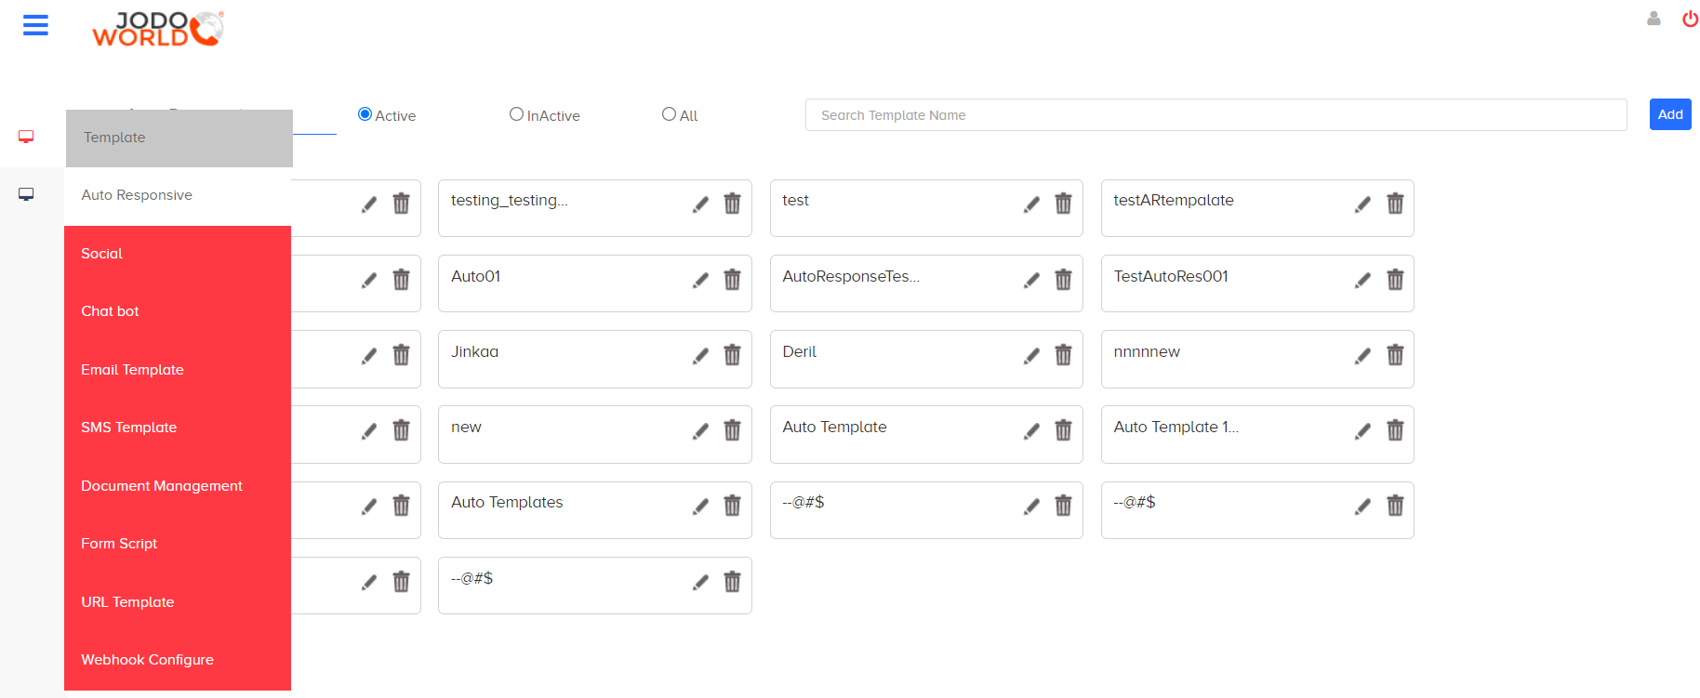
Task: Focus the Search Template Name field
Action: click(1215, 115)
